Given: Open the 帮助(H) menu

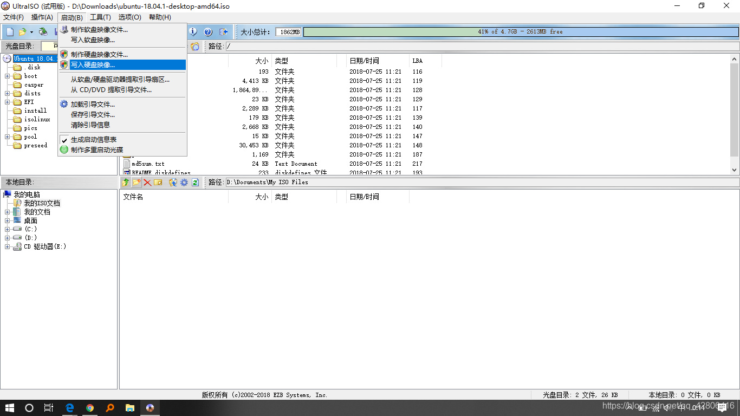Looking at the screenshot, I should click(x=160, y=17).
